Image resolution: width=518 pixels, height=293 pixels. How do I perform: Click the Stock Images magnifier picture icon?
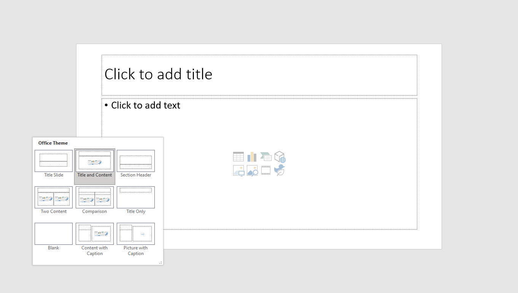pyautogui.click(x=252, y=170)
